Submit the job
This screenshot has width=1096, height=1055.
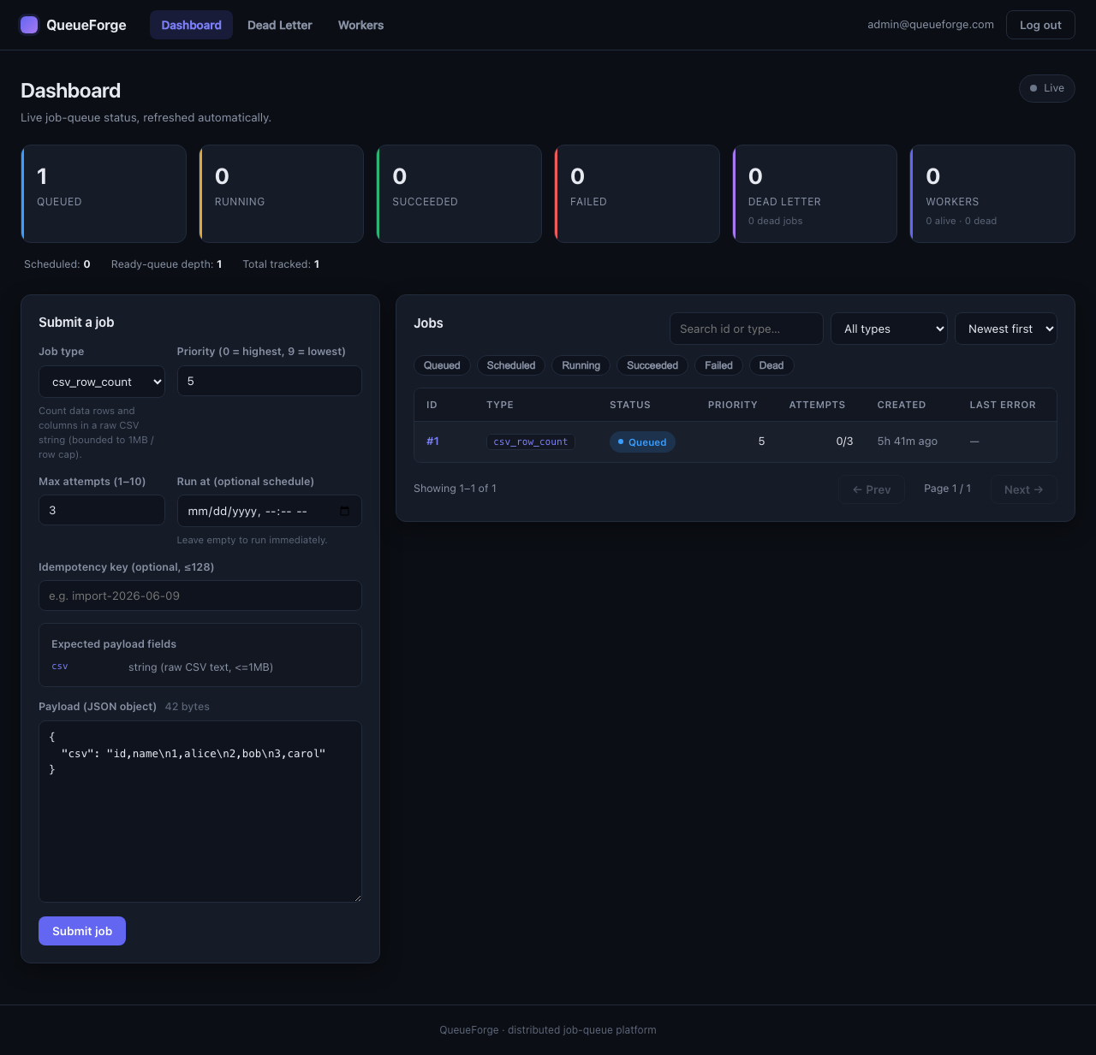coord(82,931)
